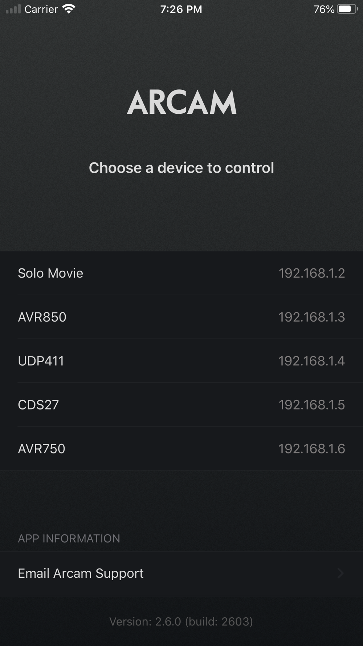The width and height of the screenshot is (363, 646).
Task: Tap the IP address 192.168.1.2
Action: click(x=311, y=273)
